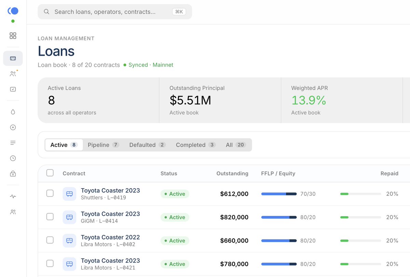410x277 pixels.
Task: Click the $820,000 outstanding amount
Action: pos(234,217)
